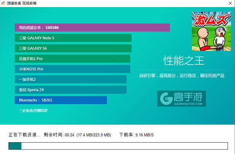This screenshot has width=235, height=154.
Task: Select the purple 我的逍遥安卓 100586 bar
Action: (x=92, y=27)
